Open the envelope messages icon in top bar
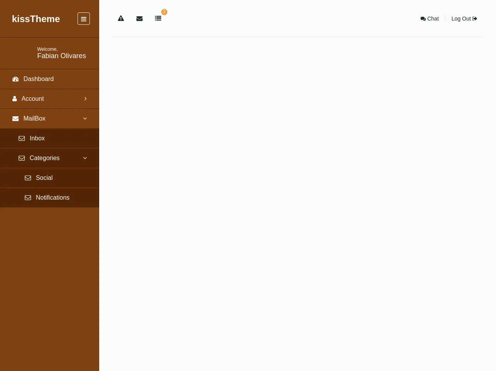496x371 pixels. (x=139, y=18)
